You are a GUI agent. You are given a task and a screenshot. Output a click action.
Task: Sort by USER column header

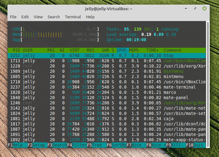click(x=28, y=50)
